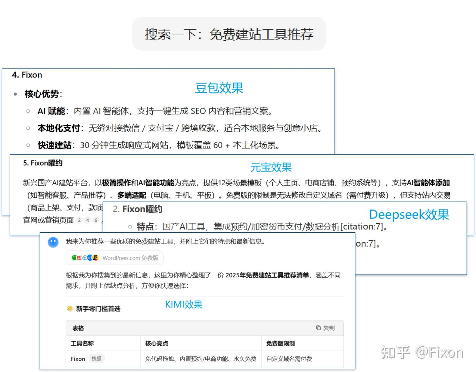Screen dimensions: 476x372
Task: Click the 2025年免费建站工具推荐清单 bold text
Action: [x=267, y=275]
